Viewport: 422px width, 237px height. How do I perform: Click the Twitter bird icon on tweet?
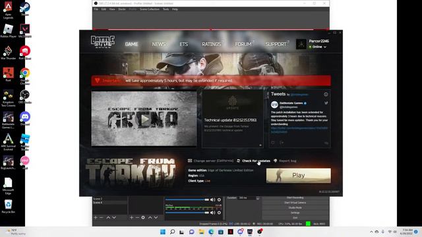tap(326, 103)
